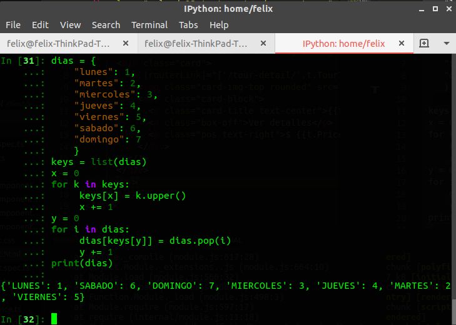Open a new terminal tab
This screenshot has height=325, width=456.
coord(424,43)
